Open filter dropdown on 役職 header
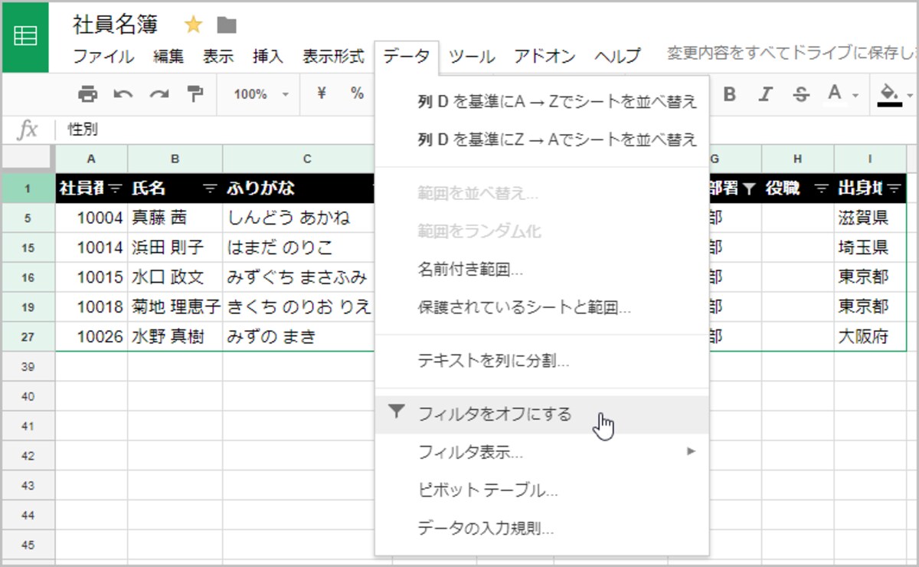 [821, 188]
